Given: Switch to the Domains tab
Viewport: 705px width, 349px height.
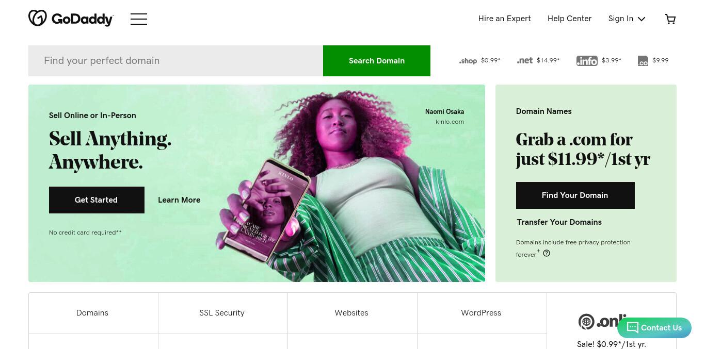Looking at the screenshot, I should [x=93, y=313].
